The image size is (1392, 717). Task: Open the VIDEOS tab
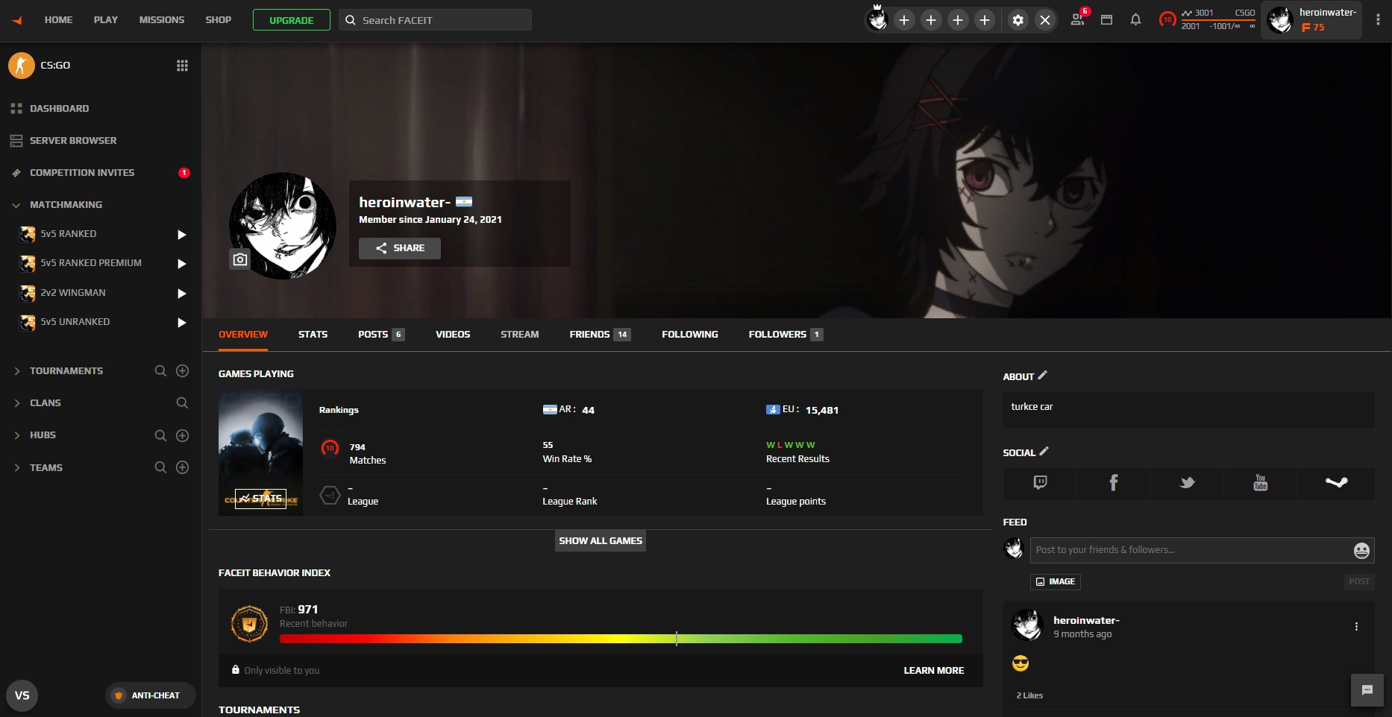click(453, 335)
